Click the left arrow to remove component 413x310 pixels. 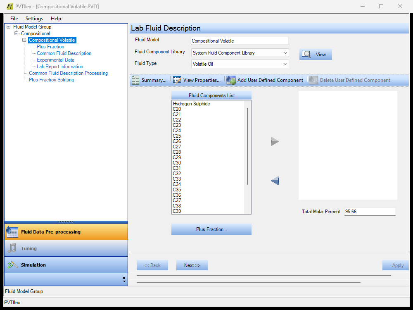275,181
